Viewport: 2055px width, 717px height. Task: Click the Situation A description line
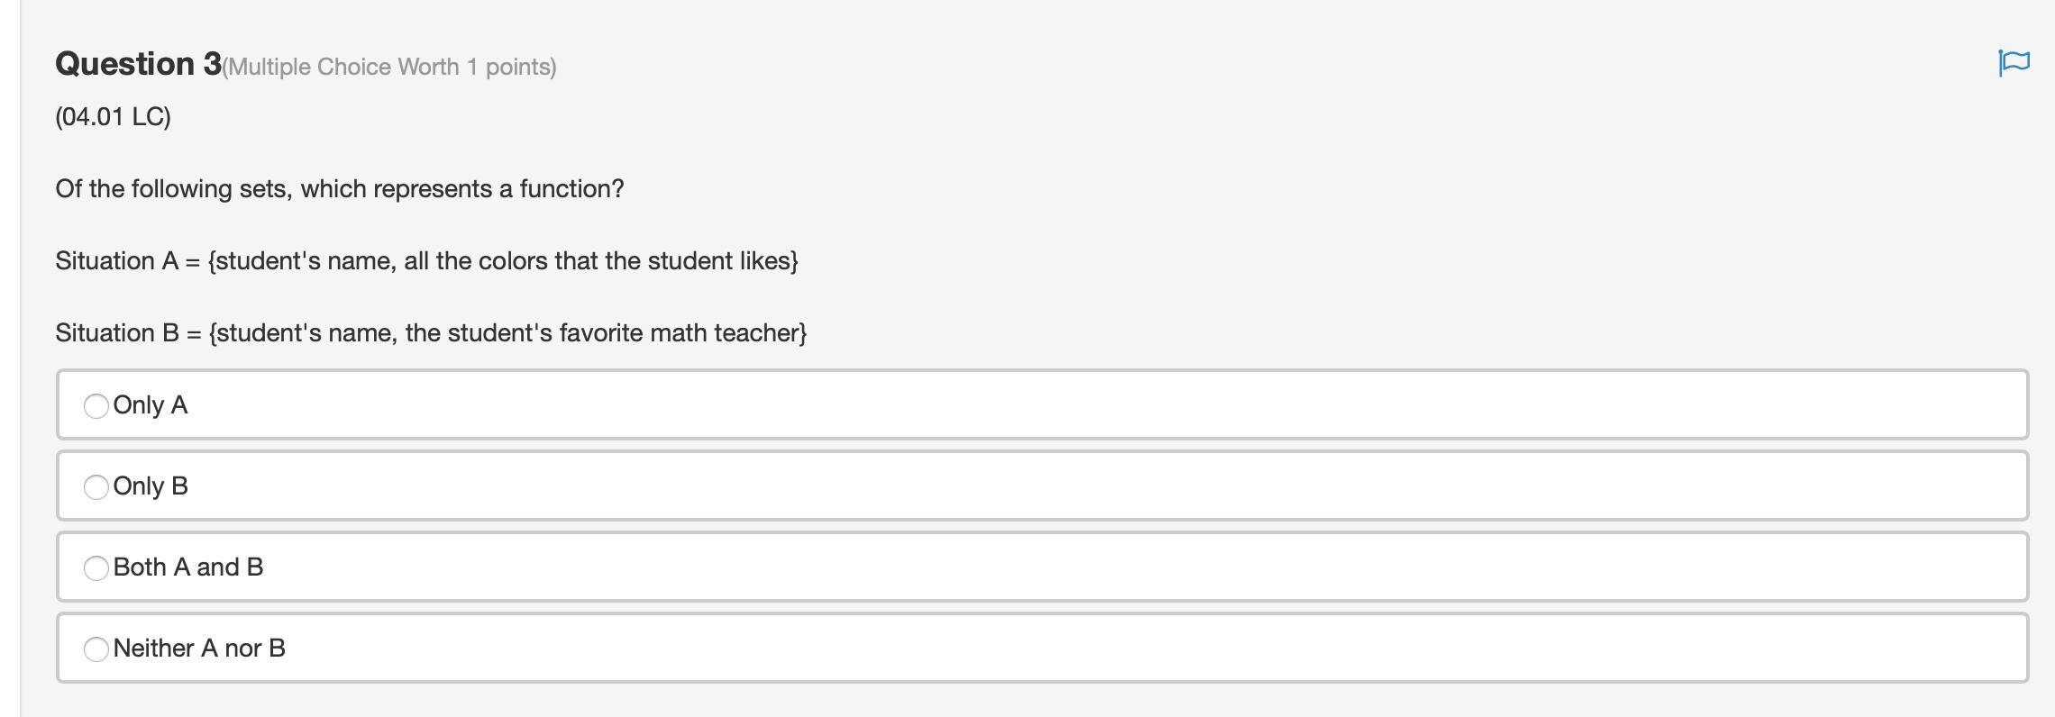(426, 261)
